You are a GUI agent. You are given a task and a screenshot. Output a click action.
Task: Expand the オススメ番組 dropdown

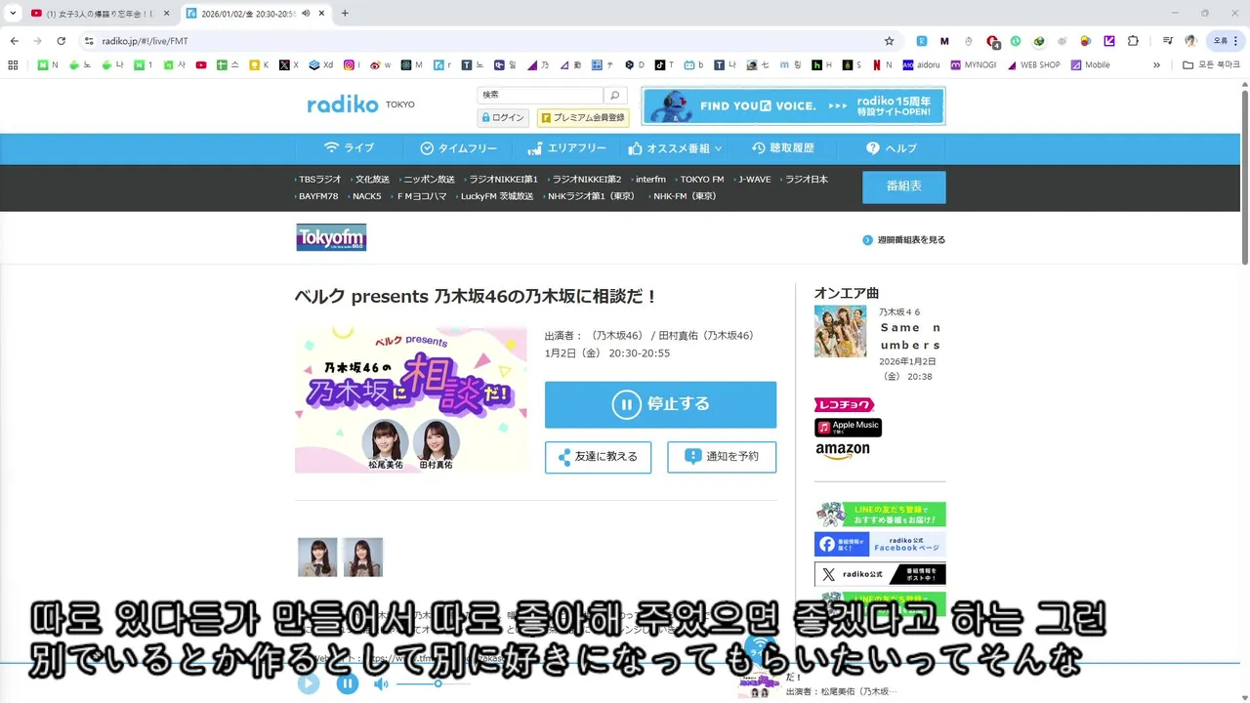675,148
